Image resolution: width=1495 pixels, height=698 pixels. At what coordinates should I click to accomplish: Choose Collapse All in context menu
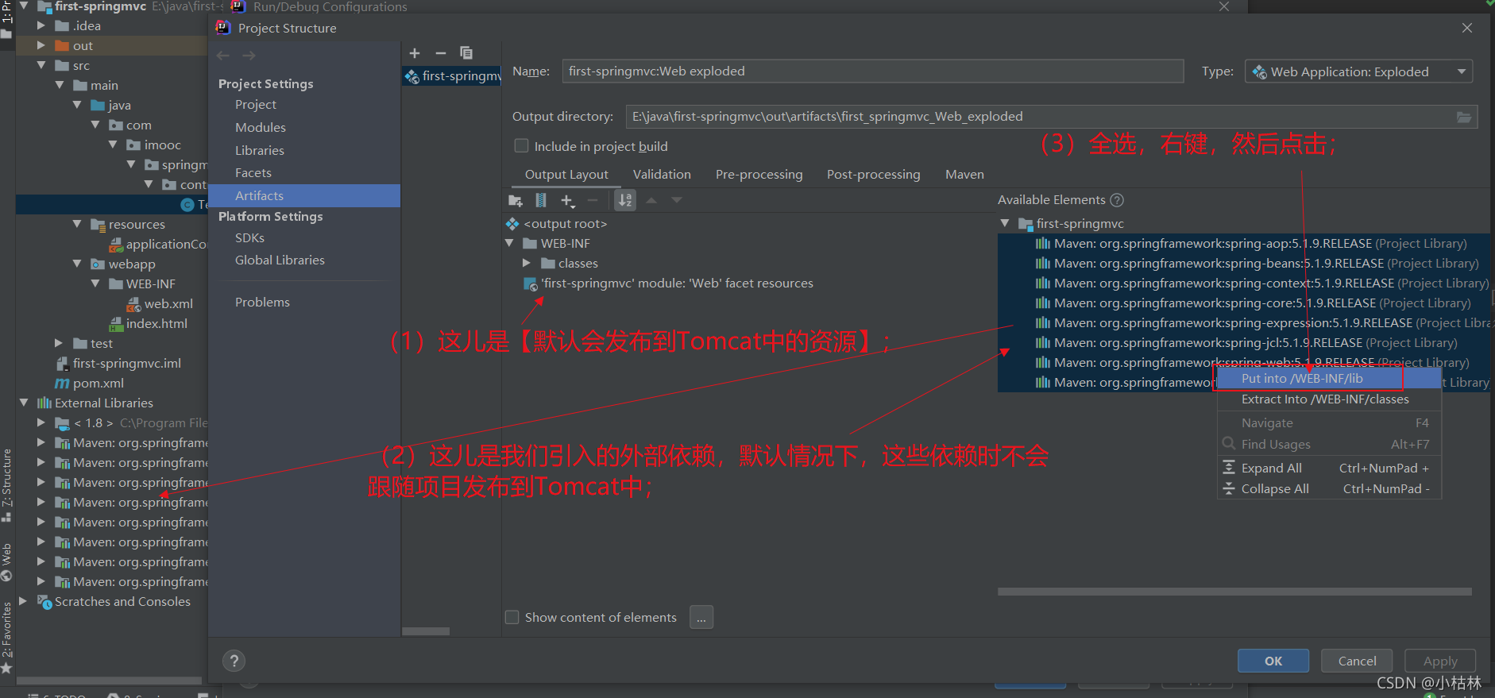point(1329,489)
